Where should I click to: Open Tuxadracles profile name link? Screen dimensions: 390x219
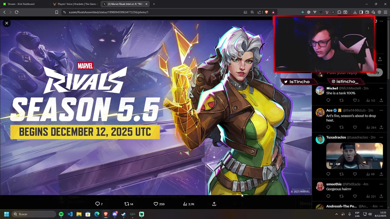point(336,137)
